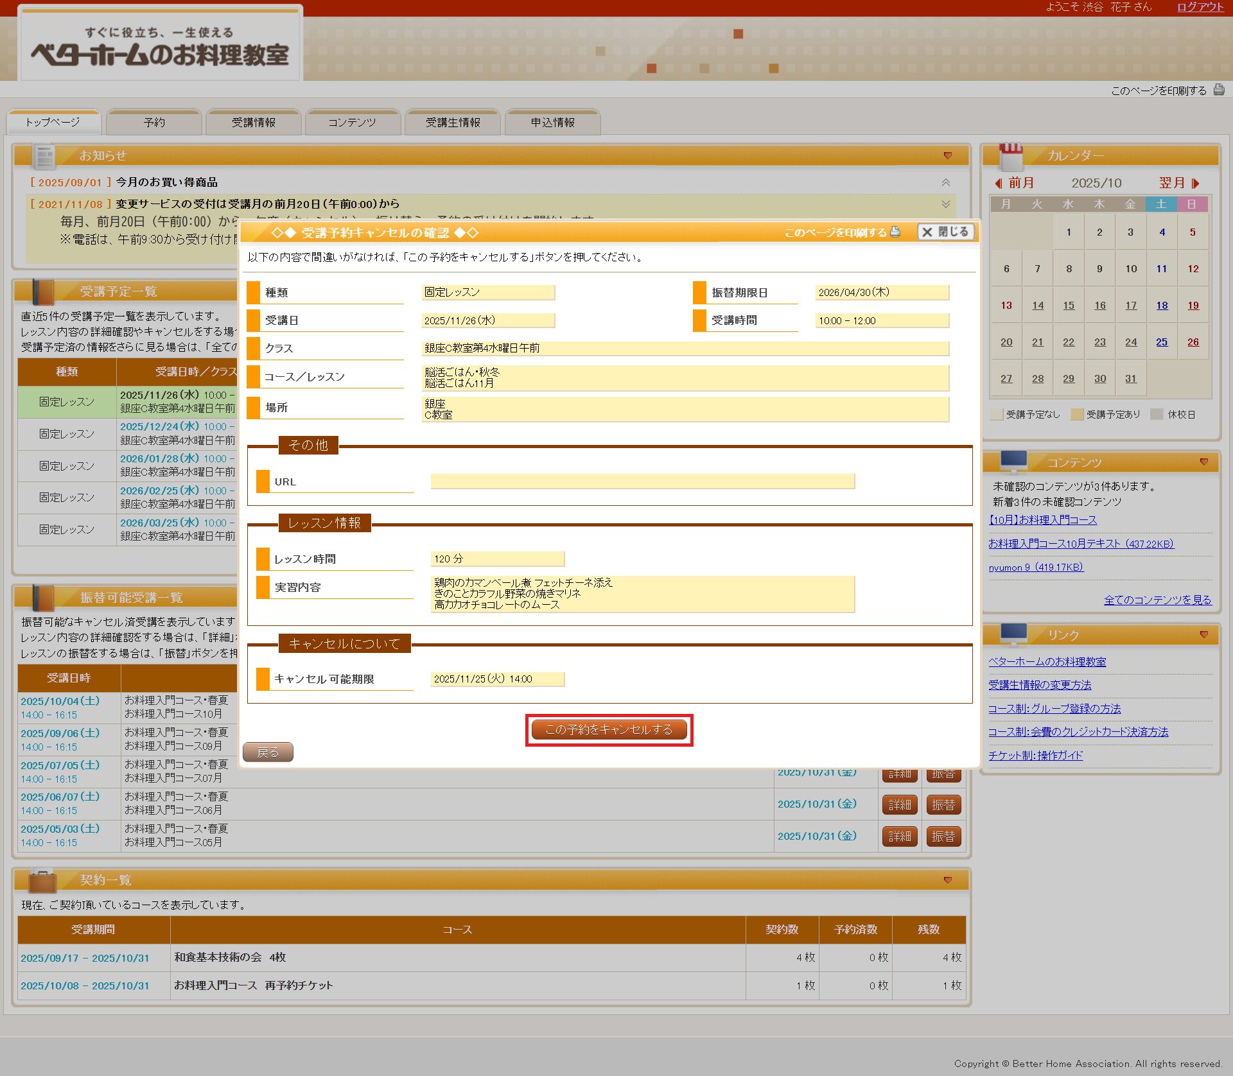
Task: Click the お知らせ newspaper icon
Action: (x=44, y=156)
